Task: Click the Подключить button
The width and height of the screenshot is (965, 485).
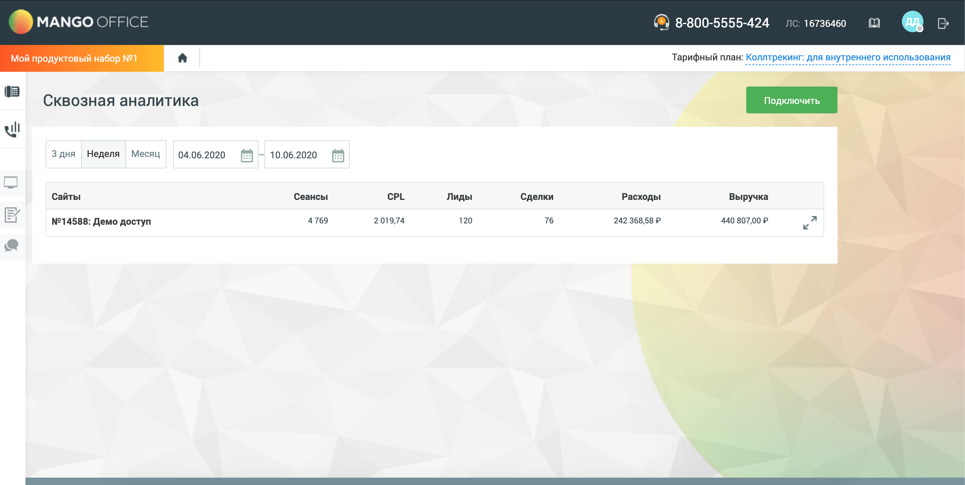Action: click(792, 100)
